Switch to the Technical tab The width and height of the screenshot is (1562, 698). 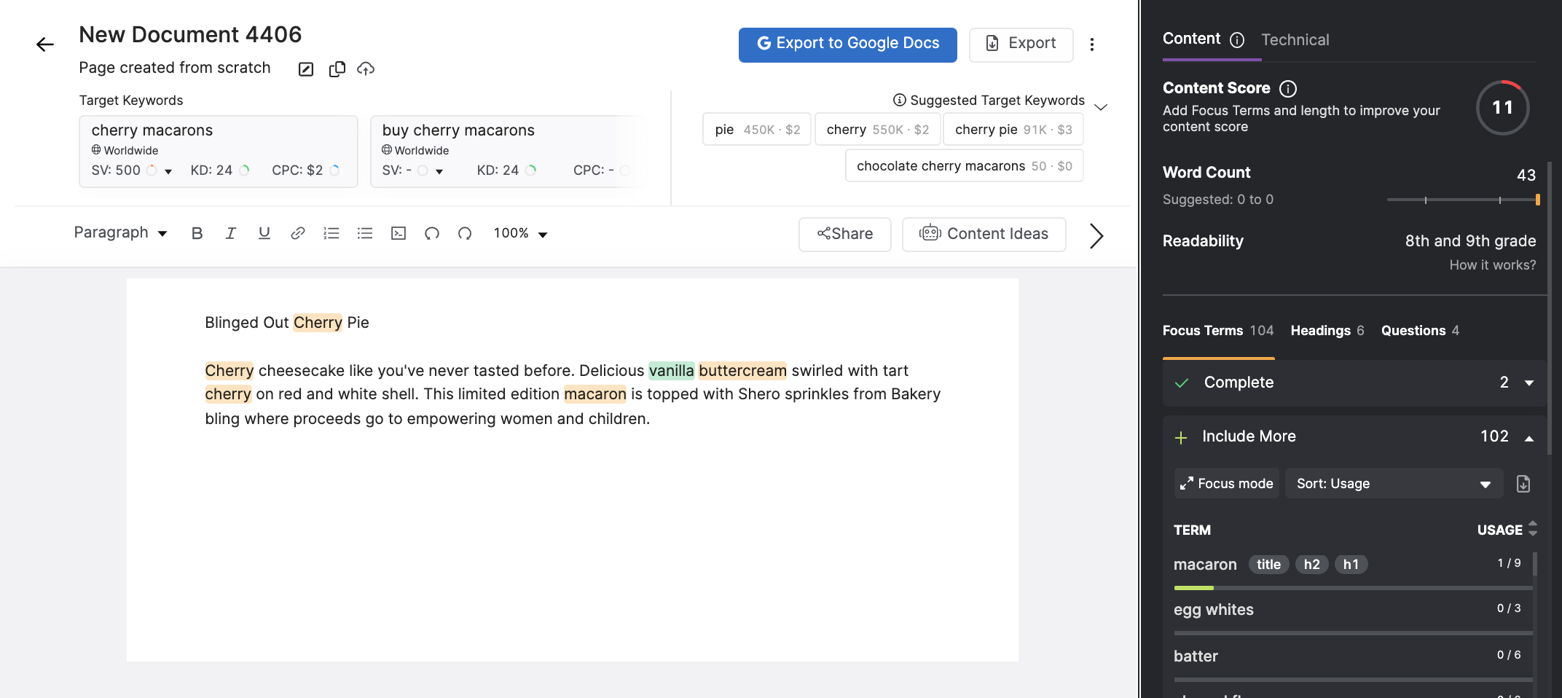(1295, 39)
